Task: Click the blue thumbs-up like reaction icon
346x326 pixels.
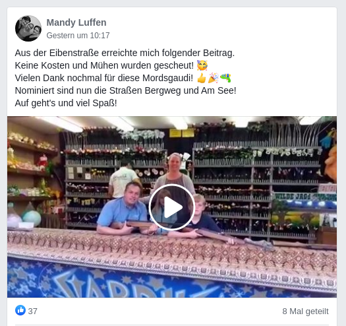Action: coord(20,310)
